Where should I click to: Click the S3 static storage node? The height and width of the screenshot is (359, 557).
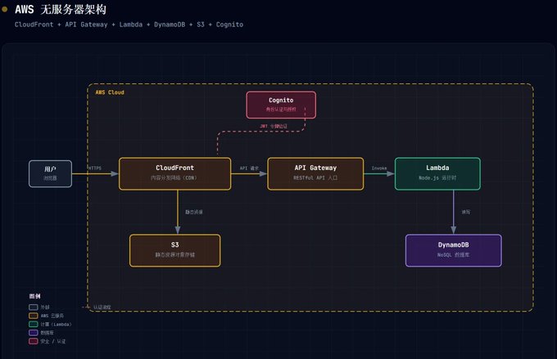[x=174, y=250]
